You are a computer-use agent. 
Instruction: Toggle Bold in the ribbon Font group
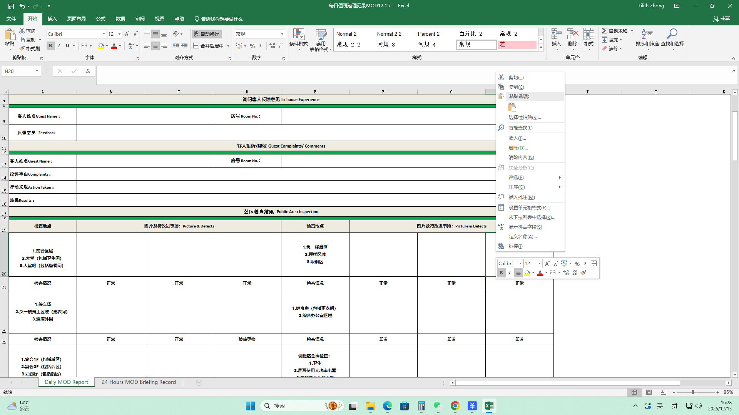click(x=50, y=46)
